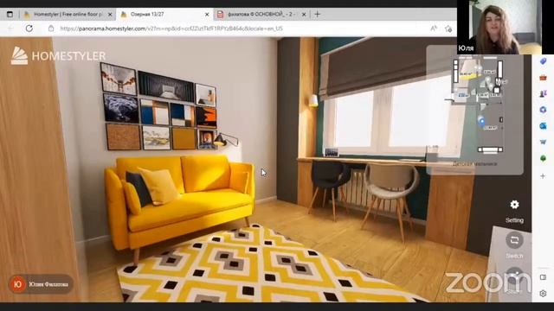Go back in browser history
Image resolution: width=554 pixels, height=311 pixels.
point(10,29)
